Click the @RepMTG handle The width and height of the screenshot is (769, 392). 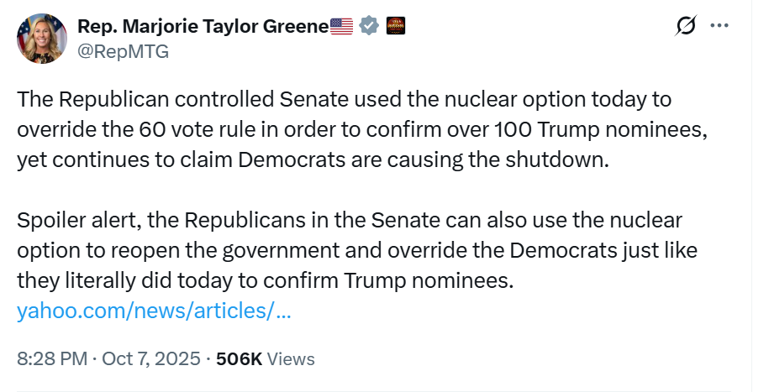coord(123,51)
